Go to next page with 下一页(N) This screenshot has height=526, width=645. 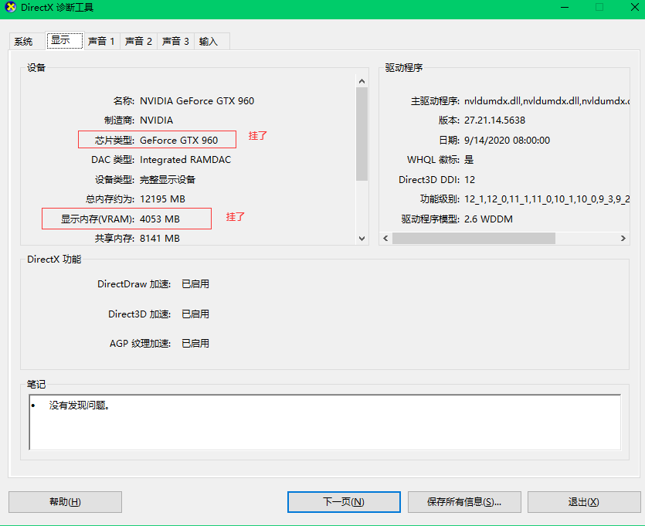point(344,502)
